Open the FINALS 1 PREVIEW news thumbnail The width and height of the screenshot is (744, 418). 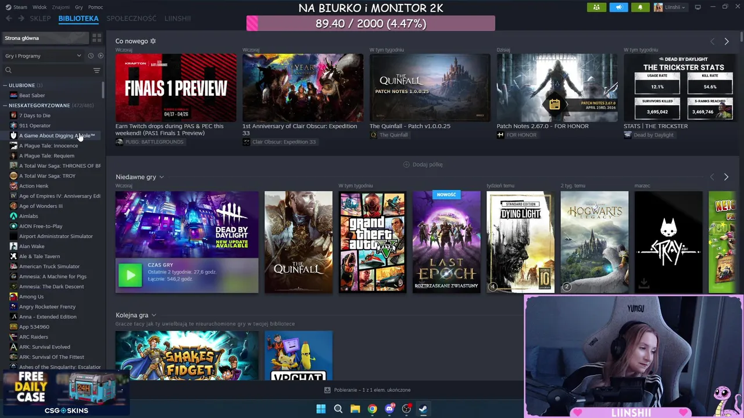click(x=176, y=88)
